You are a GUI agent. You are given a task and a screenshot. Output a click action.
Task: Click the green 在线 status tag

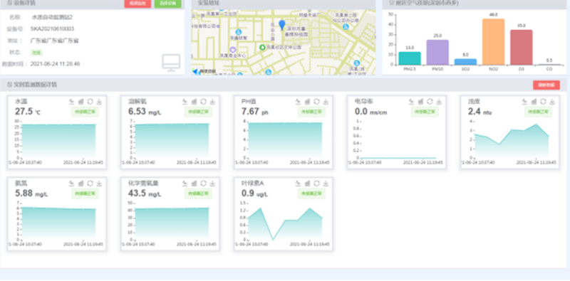coord(36,52)
